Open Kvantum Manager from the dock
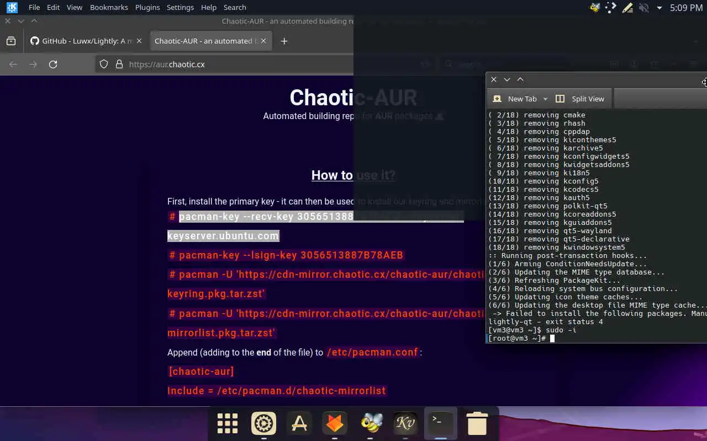707x441 pixels. click(x=405, y=423)
